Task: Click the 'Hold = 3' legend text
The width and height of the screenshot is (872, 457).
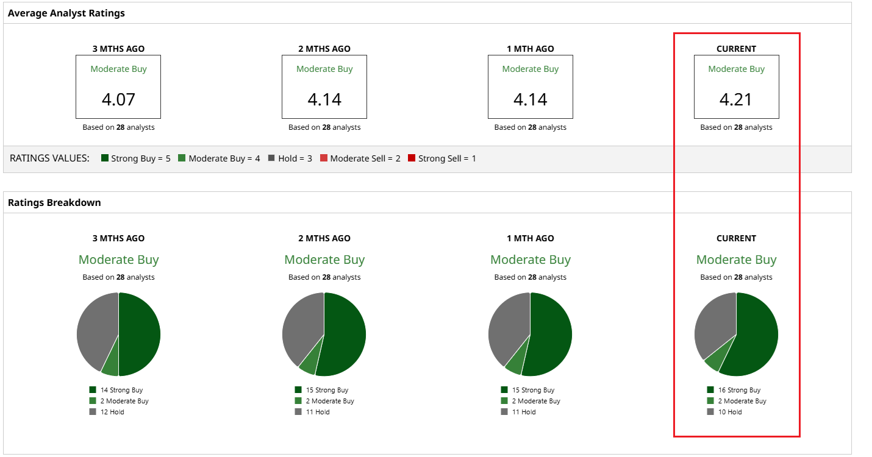Action: [295, 158]
